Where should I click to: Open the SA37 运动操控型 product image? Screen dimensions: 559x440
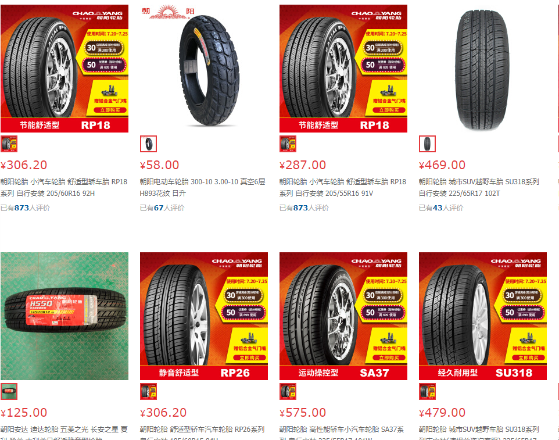click(x=343, y=316)
